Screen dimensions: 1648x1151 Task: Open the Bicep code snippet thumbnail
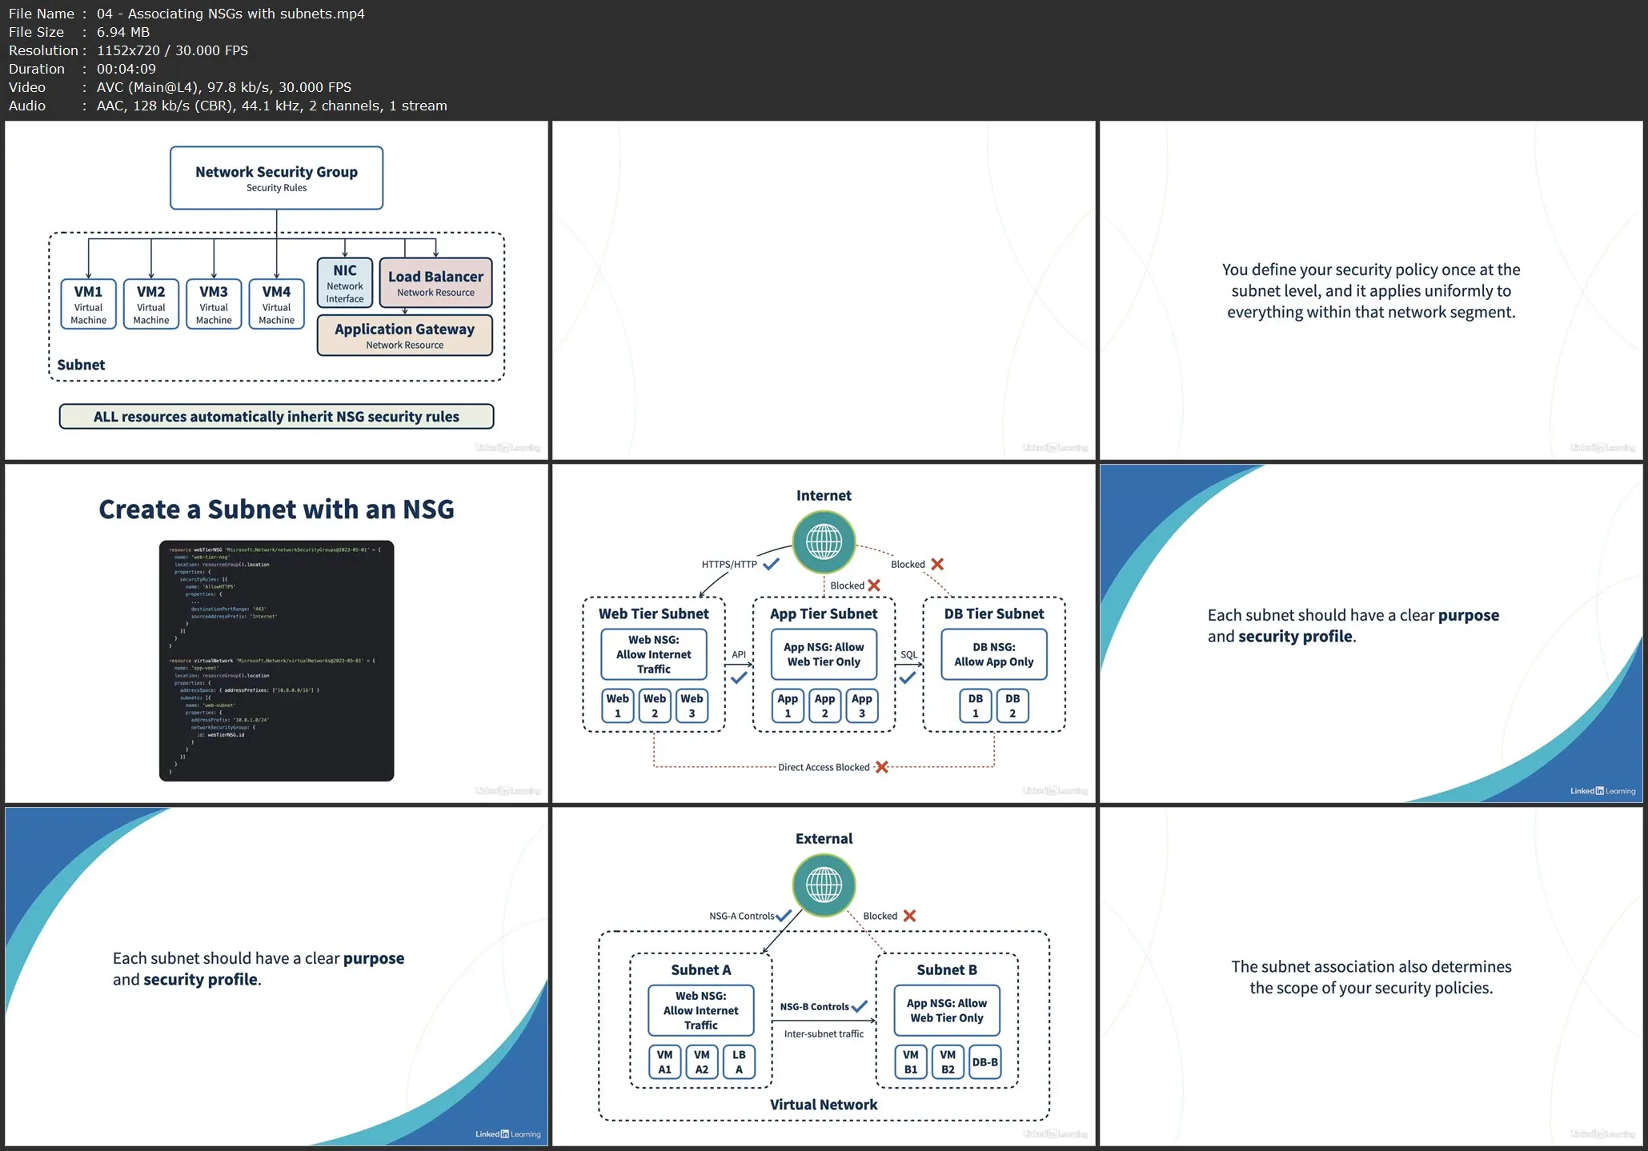pyautogui.click(x=276, y=661)
